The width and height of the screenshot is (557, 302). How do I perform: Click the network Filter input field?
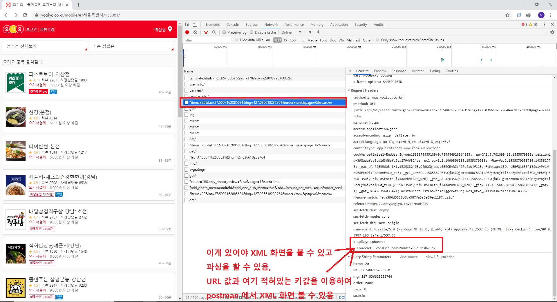207,40
